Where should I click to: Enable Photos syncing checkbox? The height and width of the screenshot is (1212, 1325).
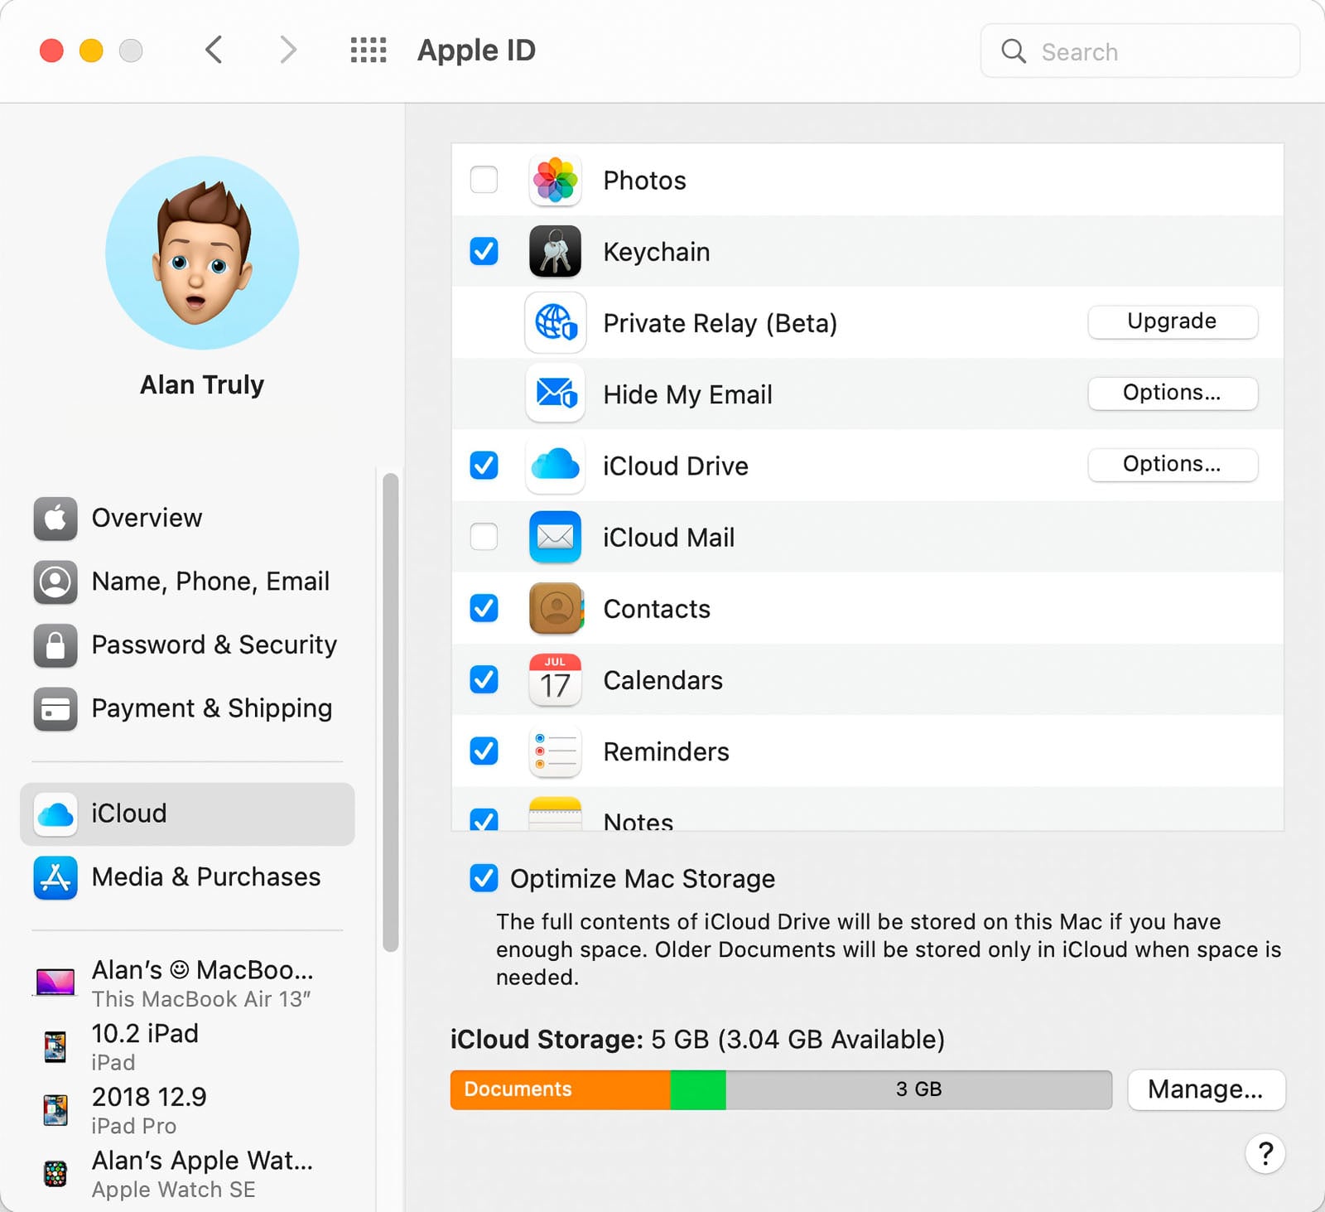[484, 180]
